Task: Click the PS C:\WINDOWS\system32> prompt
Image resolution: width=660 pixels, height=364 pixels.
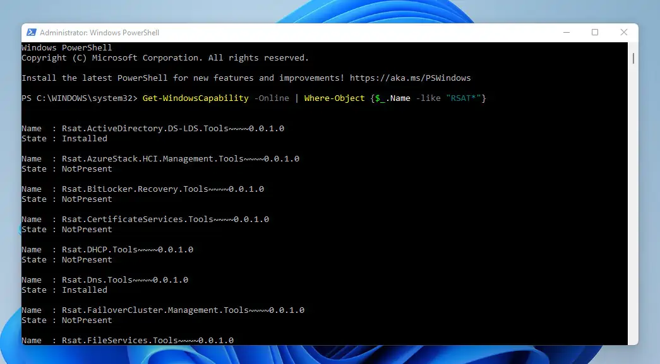Action: tap(80, 98)
